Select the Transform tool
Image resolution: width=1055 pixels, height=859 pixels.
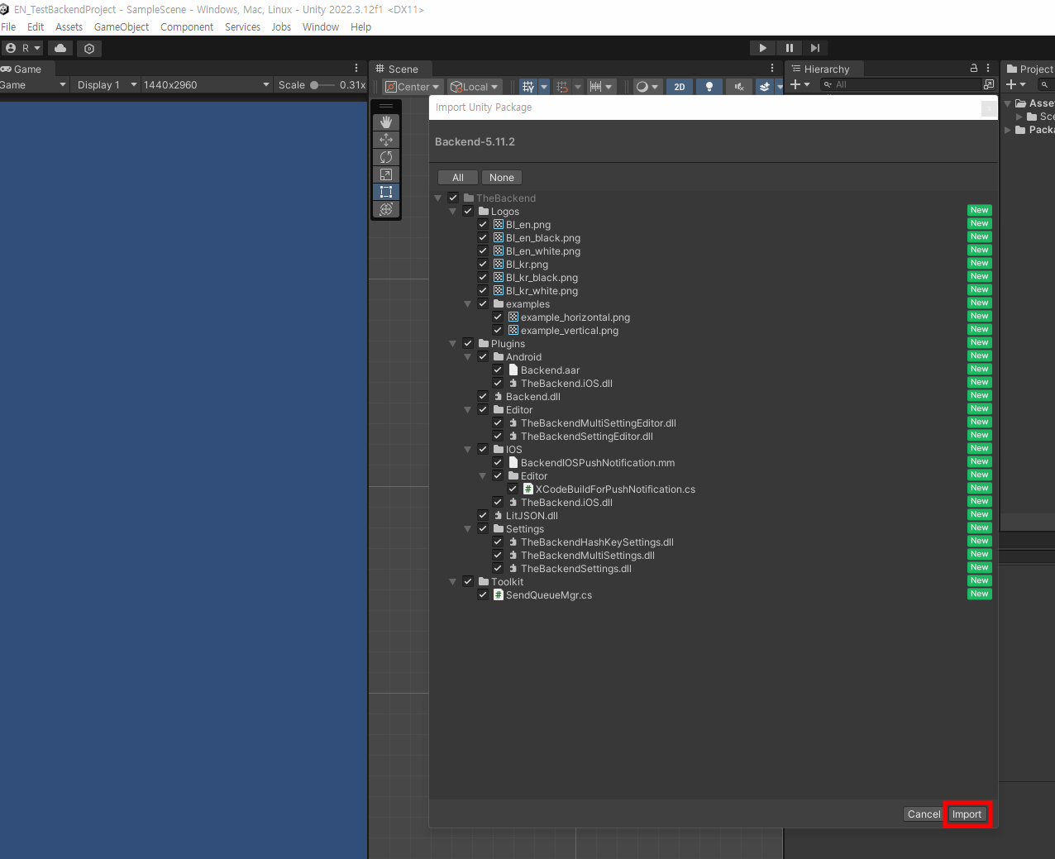pyautogui.click(x=386, y=209)
